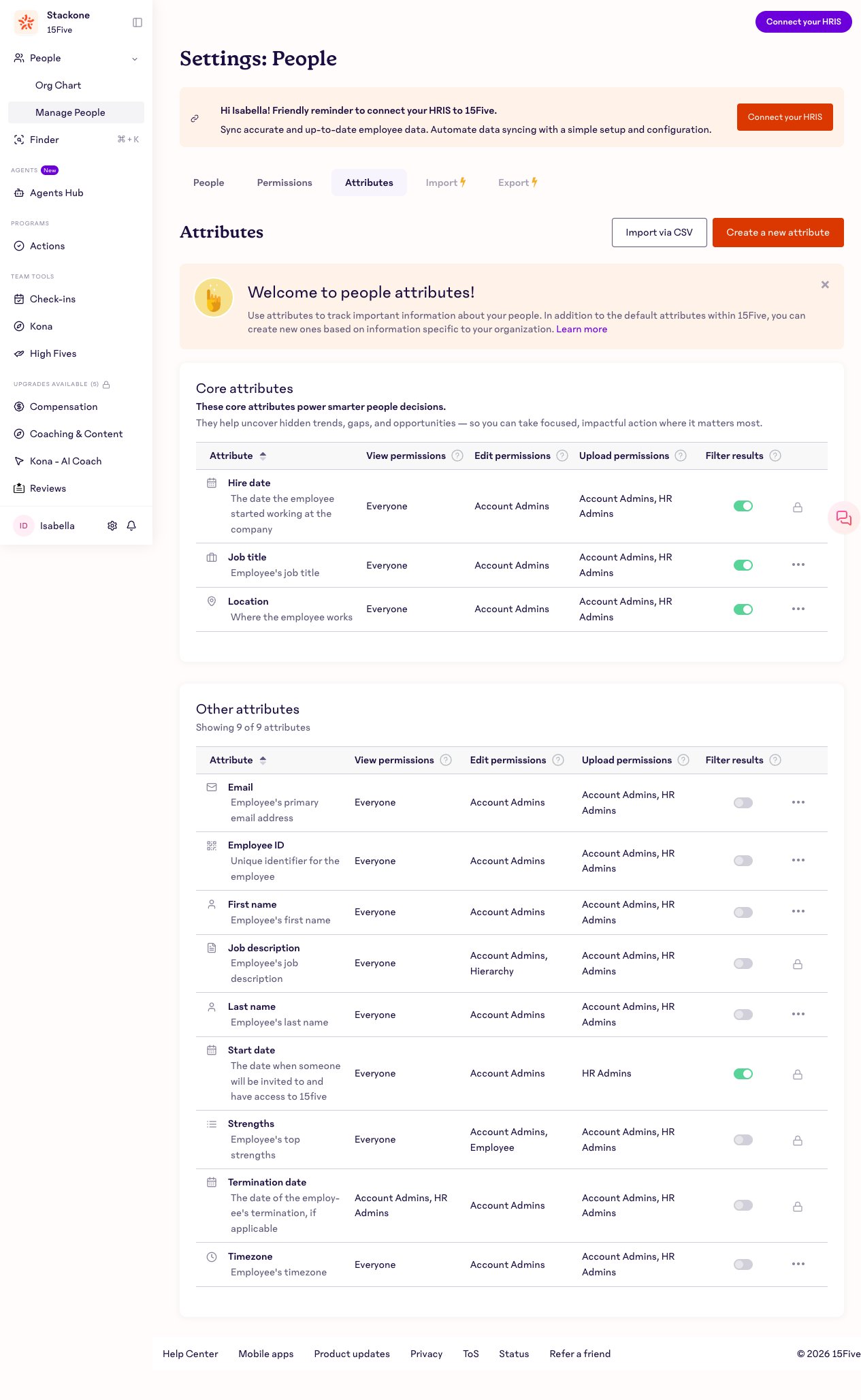861x1400 pixels.
Task: Open Finder search in the sidebar
Action: 76,140
